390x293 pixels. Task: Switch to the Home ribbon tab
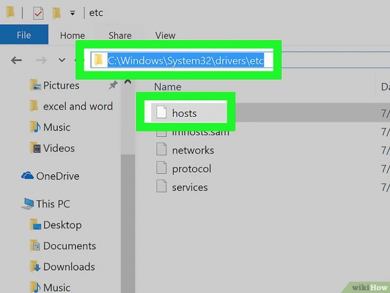tap(72, 35)
